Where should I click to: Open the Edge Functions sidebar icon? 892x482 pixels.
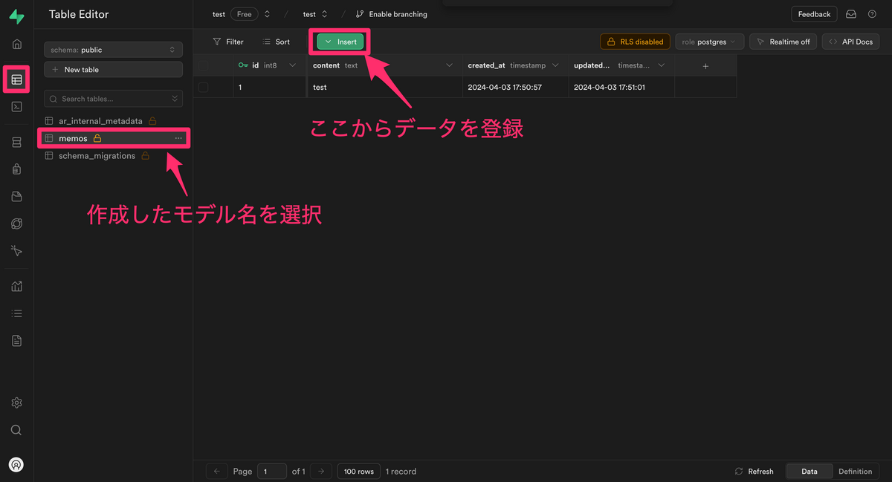click(x=16, y=224)
